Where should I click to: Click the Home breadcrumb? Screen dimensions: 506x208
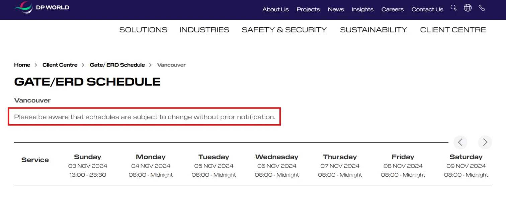[x=22, y=65]
